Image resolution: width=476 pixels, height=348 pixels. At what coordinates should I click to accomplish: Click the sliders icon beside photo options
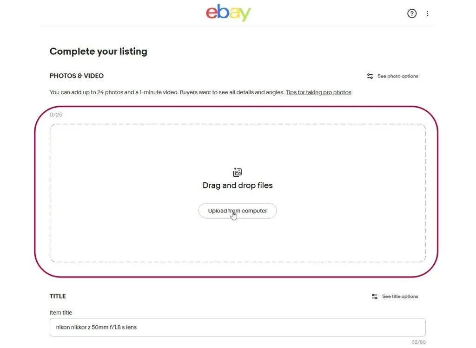pyautogui.click(x=370, y=76)
